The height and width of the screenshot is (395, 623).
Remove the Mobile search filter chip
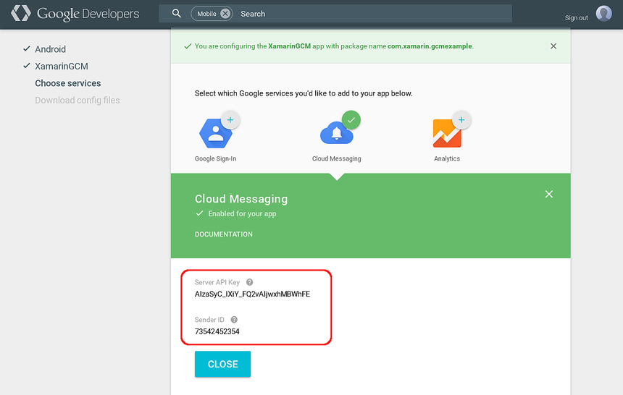225,14
